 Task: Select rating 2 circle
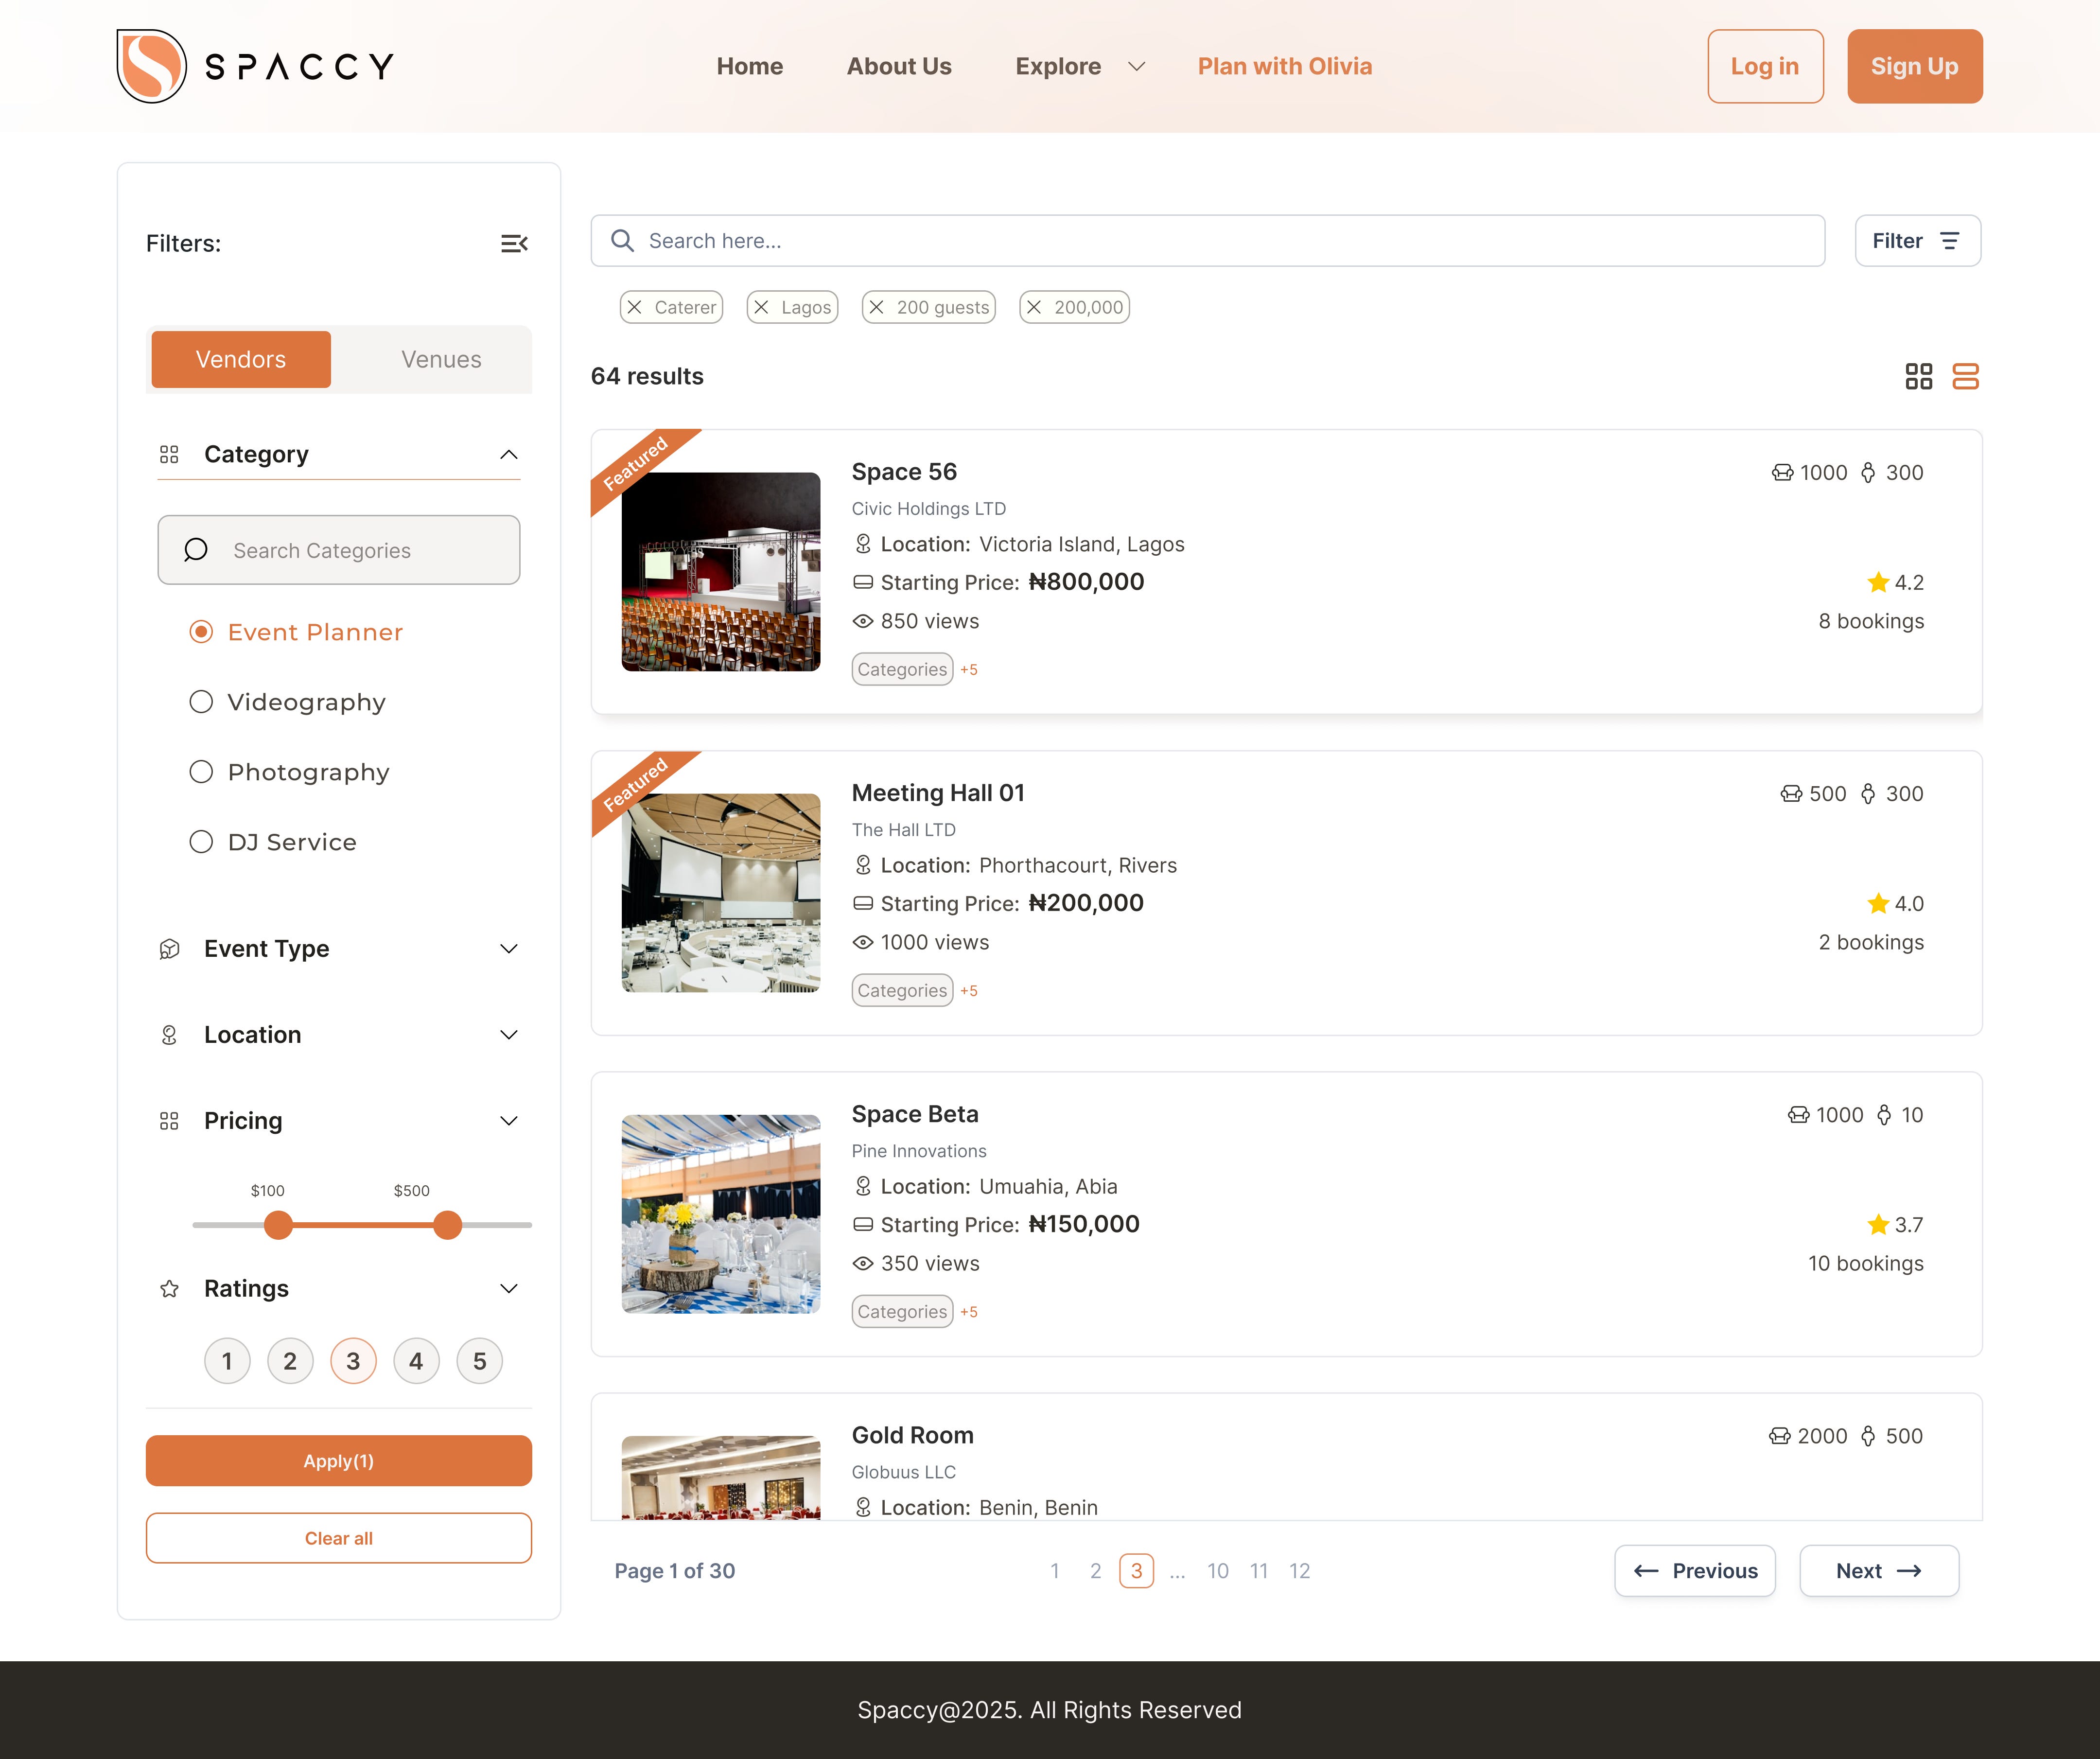290,1361
